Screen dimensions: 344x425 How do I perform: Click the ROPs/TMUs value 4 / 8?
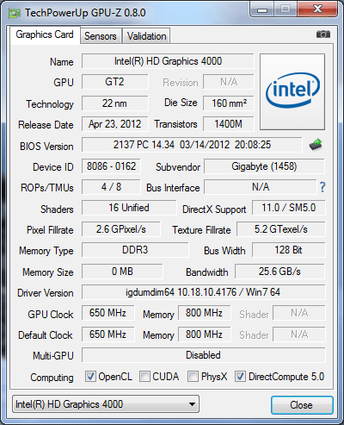tap(111, 187)
